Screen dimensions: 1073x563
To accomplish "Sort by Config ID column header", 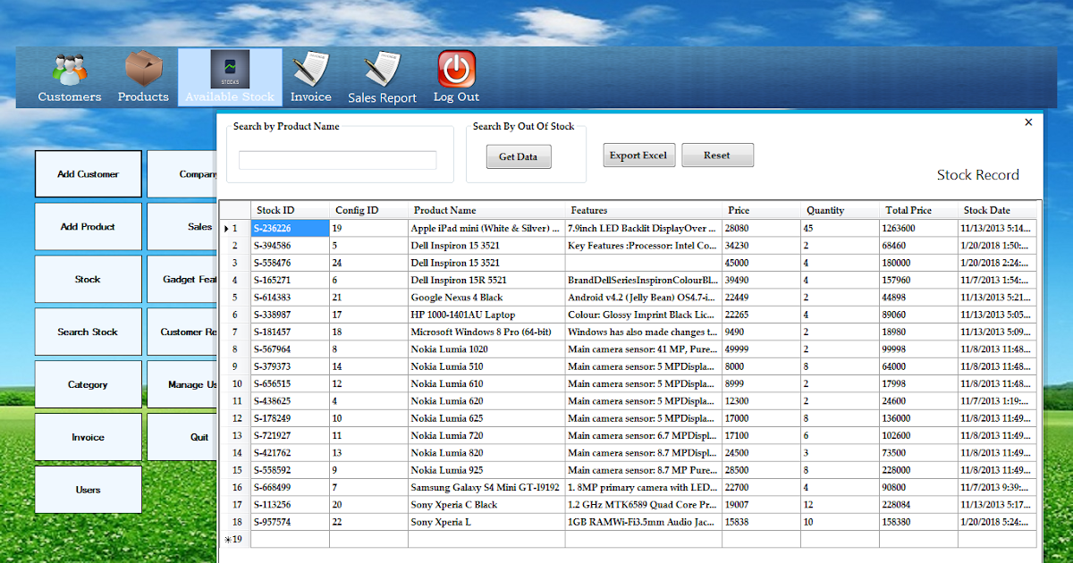I will 368,211.
